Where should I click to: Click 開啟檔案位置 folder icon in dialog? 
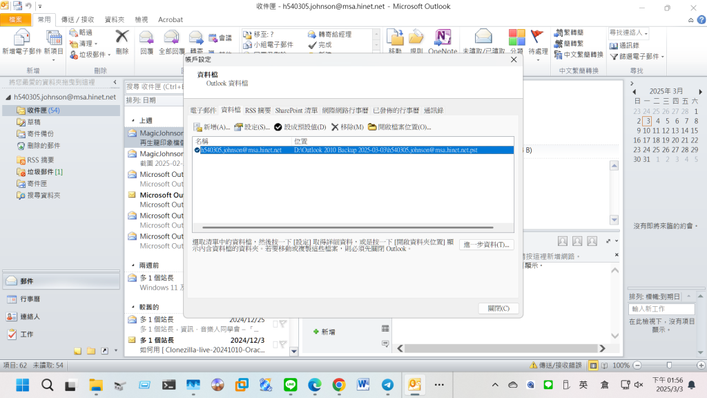pyautogui.click(x=372, y=127)
